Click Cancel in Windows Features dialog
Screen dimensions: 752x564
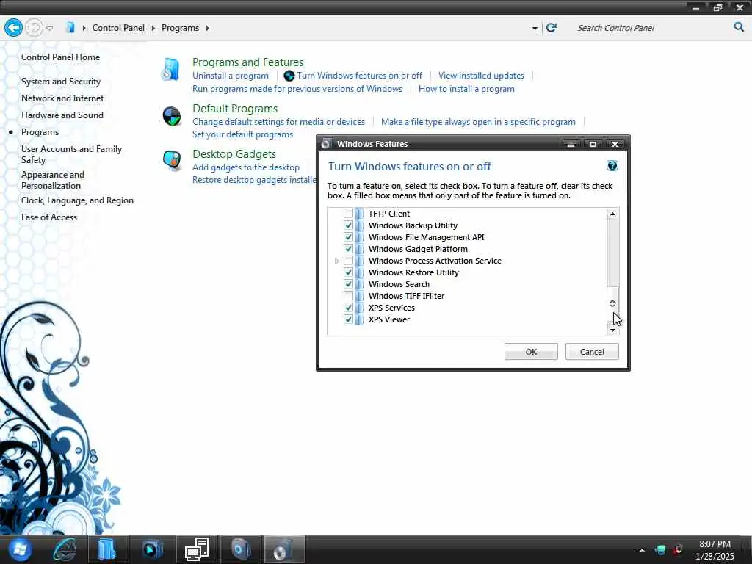coord(592,352)
